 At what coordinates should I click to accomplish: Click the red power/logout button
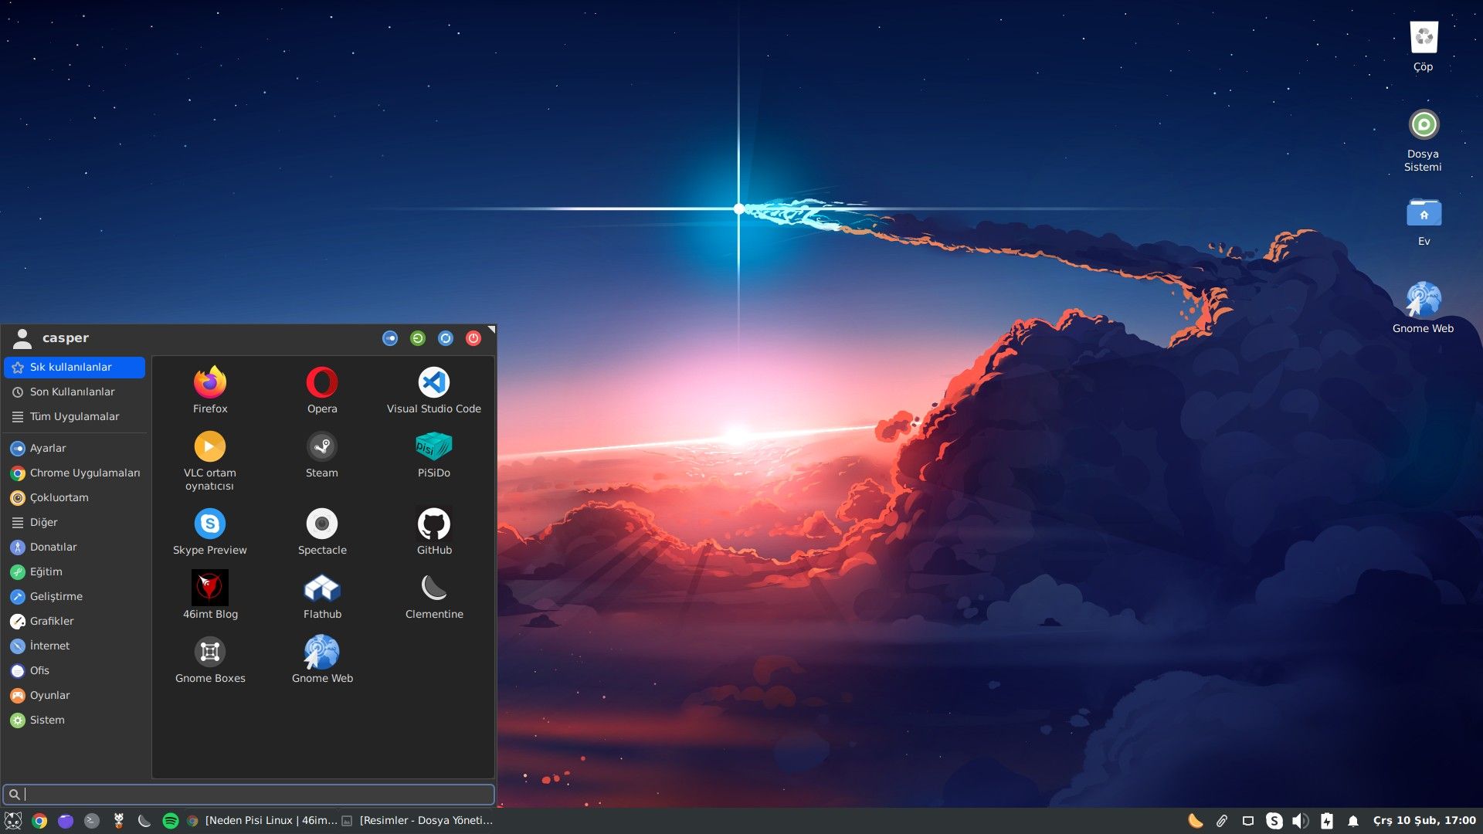473,338
